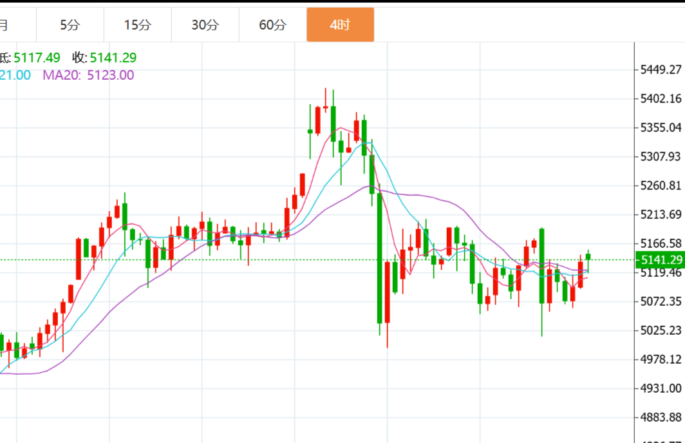Click the 5449.27 price axis label
The image size is (685, 443).
tap(661, 70)
